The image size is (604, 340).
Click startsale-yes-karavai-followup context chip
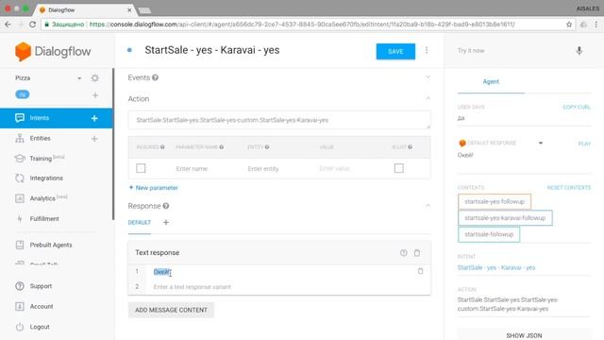coord(505,218)
